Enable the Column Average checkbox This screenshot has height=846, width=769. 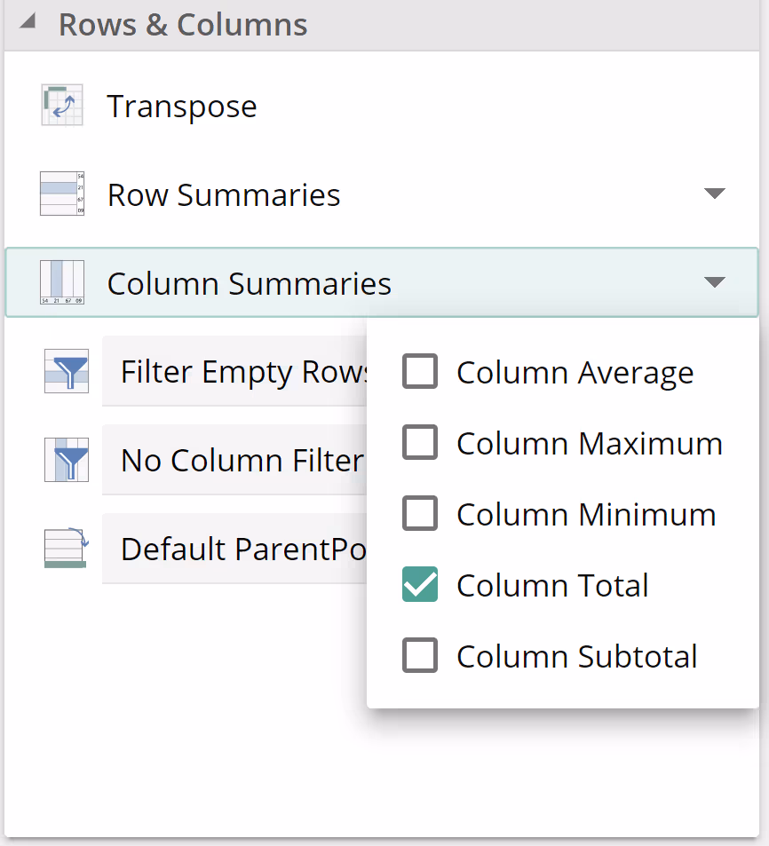click(420, 372)
